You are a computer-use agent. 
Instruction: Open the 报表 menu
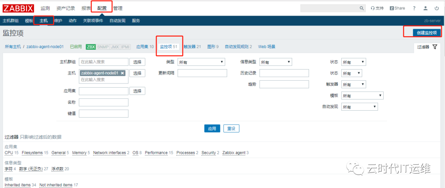tap(86, 8)
